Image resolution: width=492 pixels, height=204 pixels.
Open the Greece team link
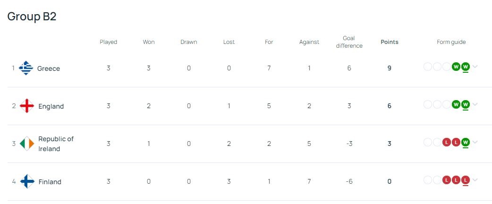click(48, 68)
